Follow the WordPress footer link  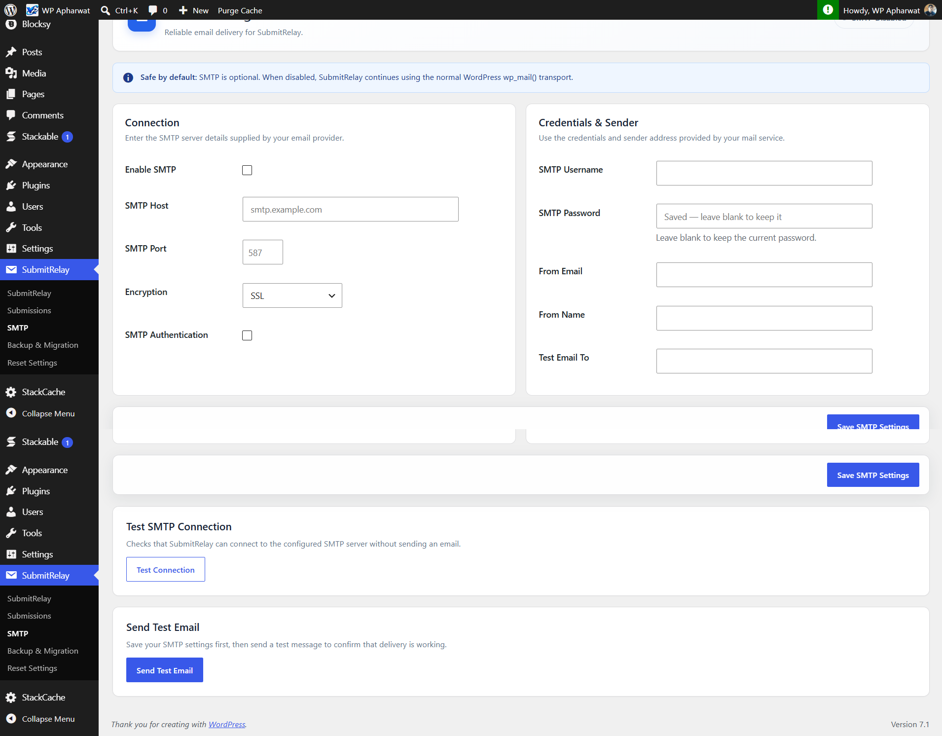coord(227,724)
